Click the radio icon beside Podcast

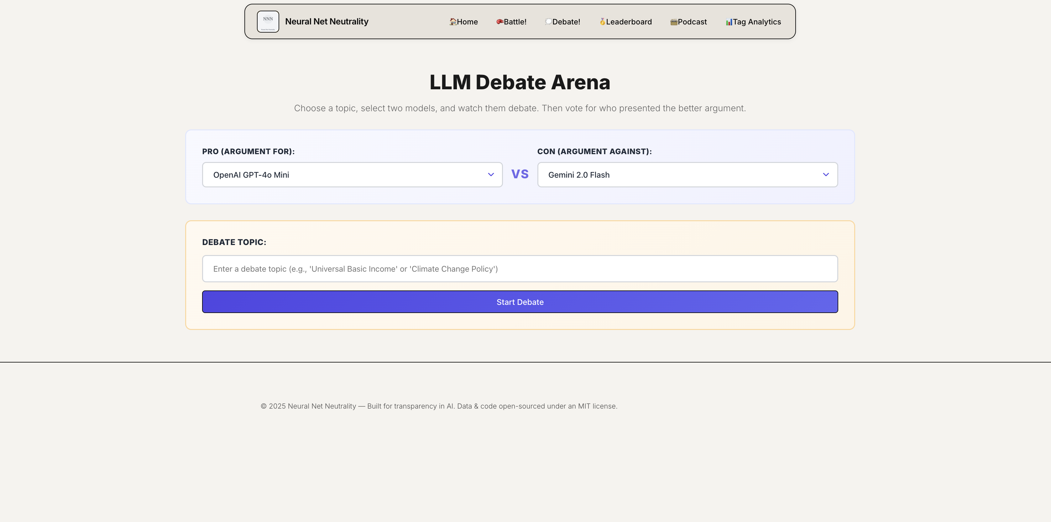674,22
